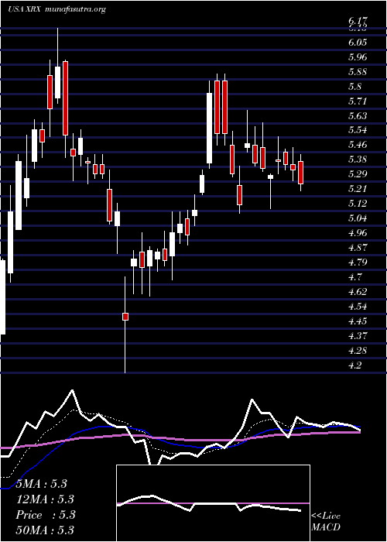Click the '50MA : 5.3' indicator text

[45, 530]
